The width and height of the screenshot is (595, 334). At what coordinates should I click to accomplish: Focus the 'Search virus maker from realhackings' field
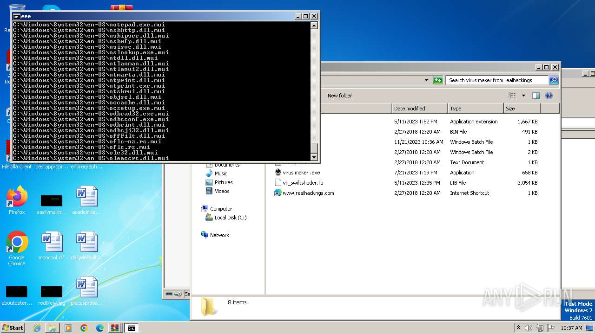coord(497,80)
